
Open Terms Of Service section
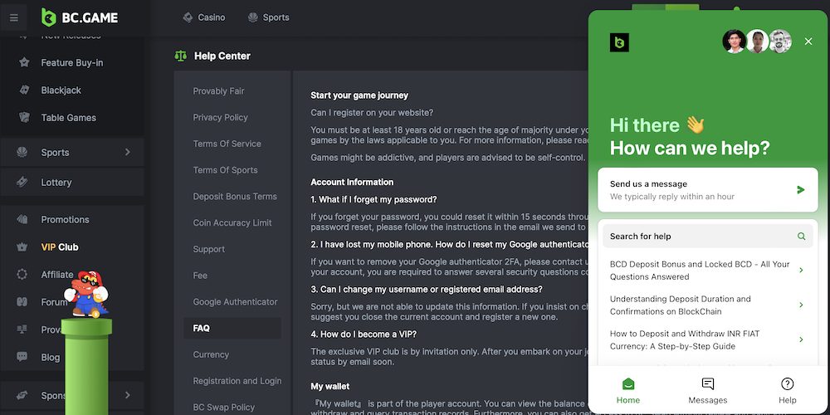[227, 144]
